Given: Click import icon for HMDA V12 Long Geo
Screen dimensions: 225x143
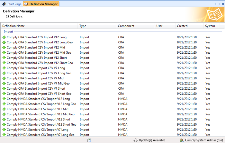Looking at the screenshot, I should (x=4, y=104).
